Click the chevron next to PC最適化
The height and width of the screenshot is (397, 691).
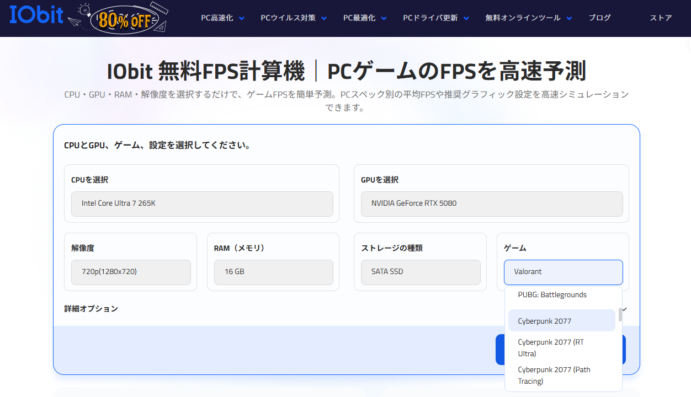pyautogui.click(x=384, y=18)
